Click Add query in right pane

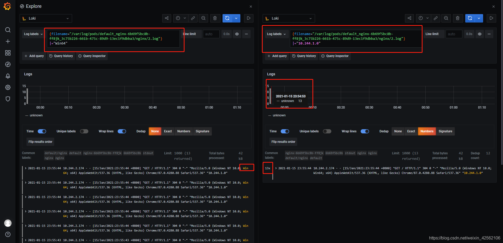(277, 56)
